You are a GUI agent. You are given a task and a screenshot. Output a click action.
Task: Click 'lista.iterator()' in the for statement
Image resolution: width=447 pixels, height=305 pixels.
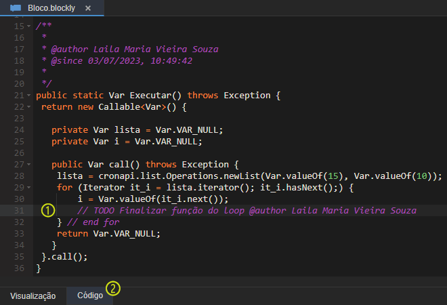(208, 188)
